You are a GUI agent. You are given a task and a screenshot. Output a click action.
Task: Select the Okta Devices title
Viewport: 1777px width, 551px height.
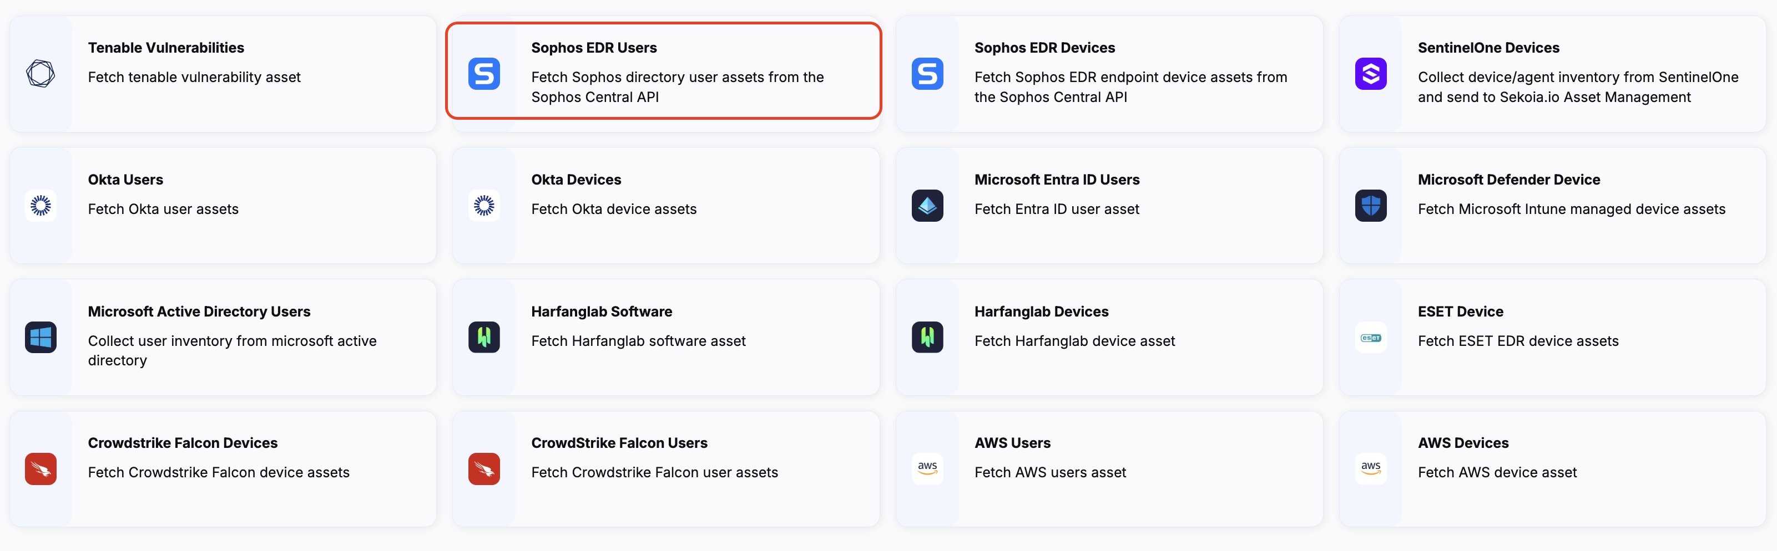(576, 179)
